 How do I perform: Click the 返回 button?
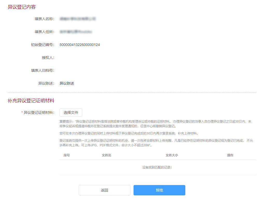tap(105, 190)
